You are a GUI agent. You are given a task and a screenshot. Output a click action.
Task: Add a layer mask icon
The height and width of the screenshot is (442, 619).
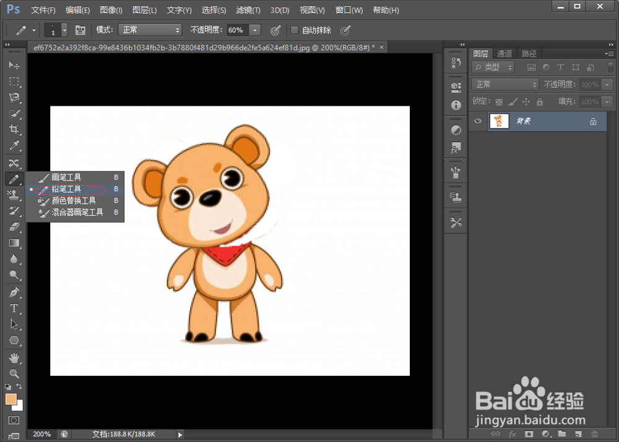(x=529, y=434)
